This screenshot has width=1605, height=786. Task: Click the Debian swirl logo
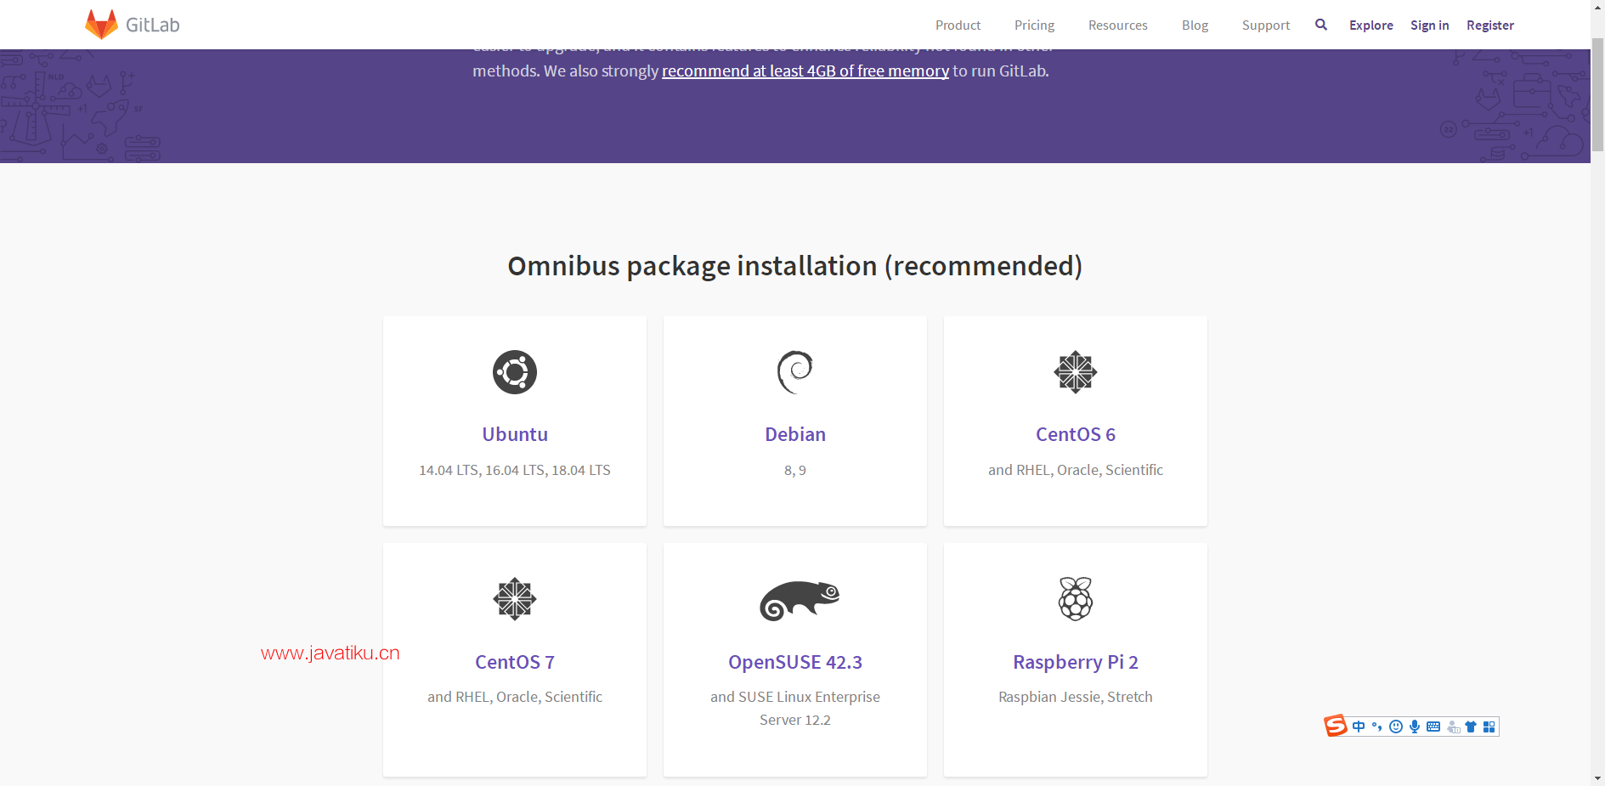(x=795, y=372)
